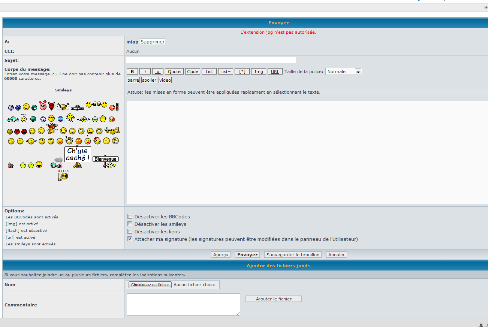Insert the HELP! smiley

tap(63, 175)
